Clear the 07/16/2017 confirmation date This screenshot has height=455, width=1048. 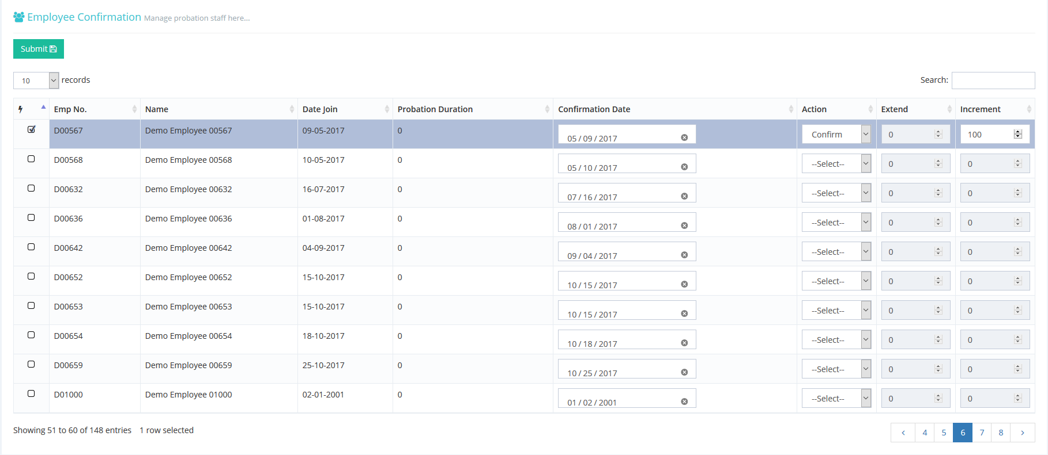click(684, 196)
